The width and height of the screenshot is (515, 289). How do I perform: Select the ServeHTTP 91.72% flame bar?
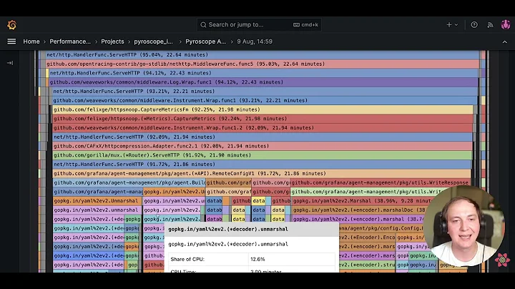tap(262, 165)
